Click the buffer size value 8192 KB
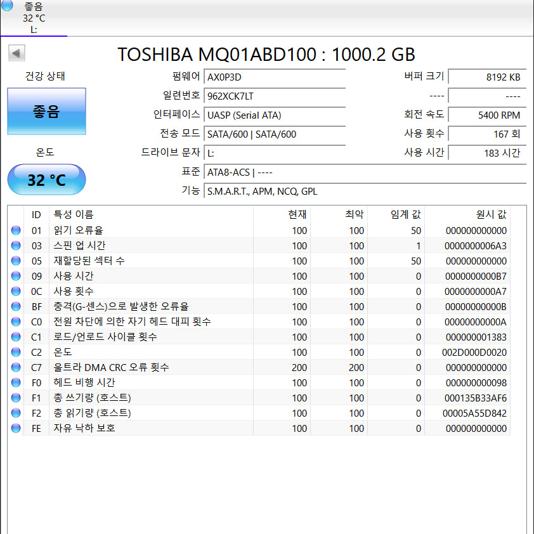This screenshot has width=534, height=534. coord(487,77)
